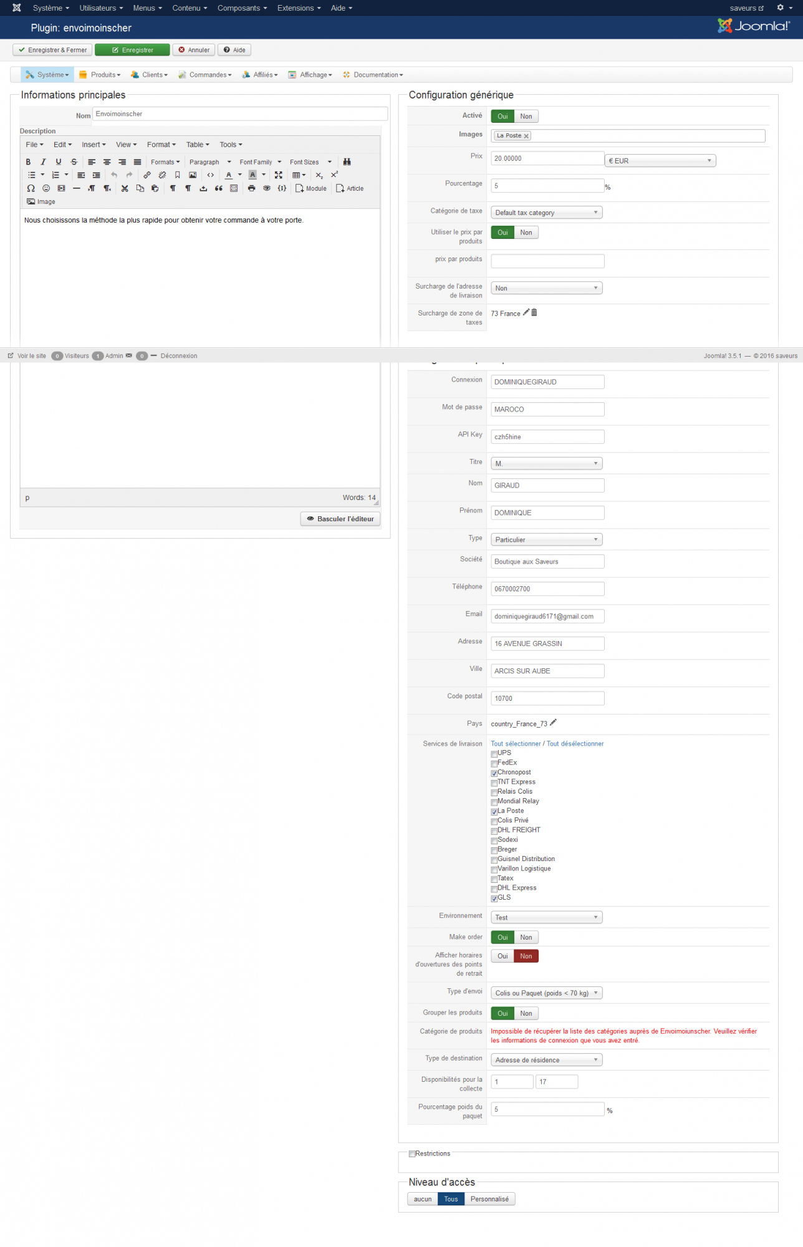Apply strikethrough in the description editor
The image size is (803, 1247).
(x=74, y=162)
